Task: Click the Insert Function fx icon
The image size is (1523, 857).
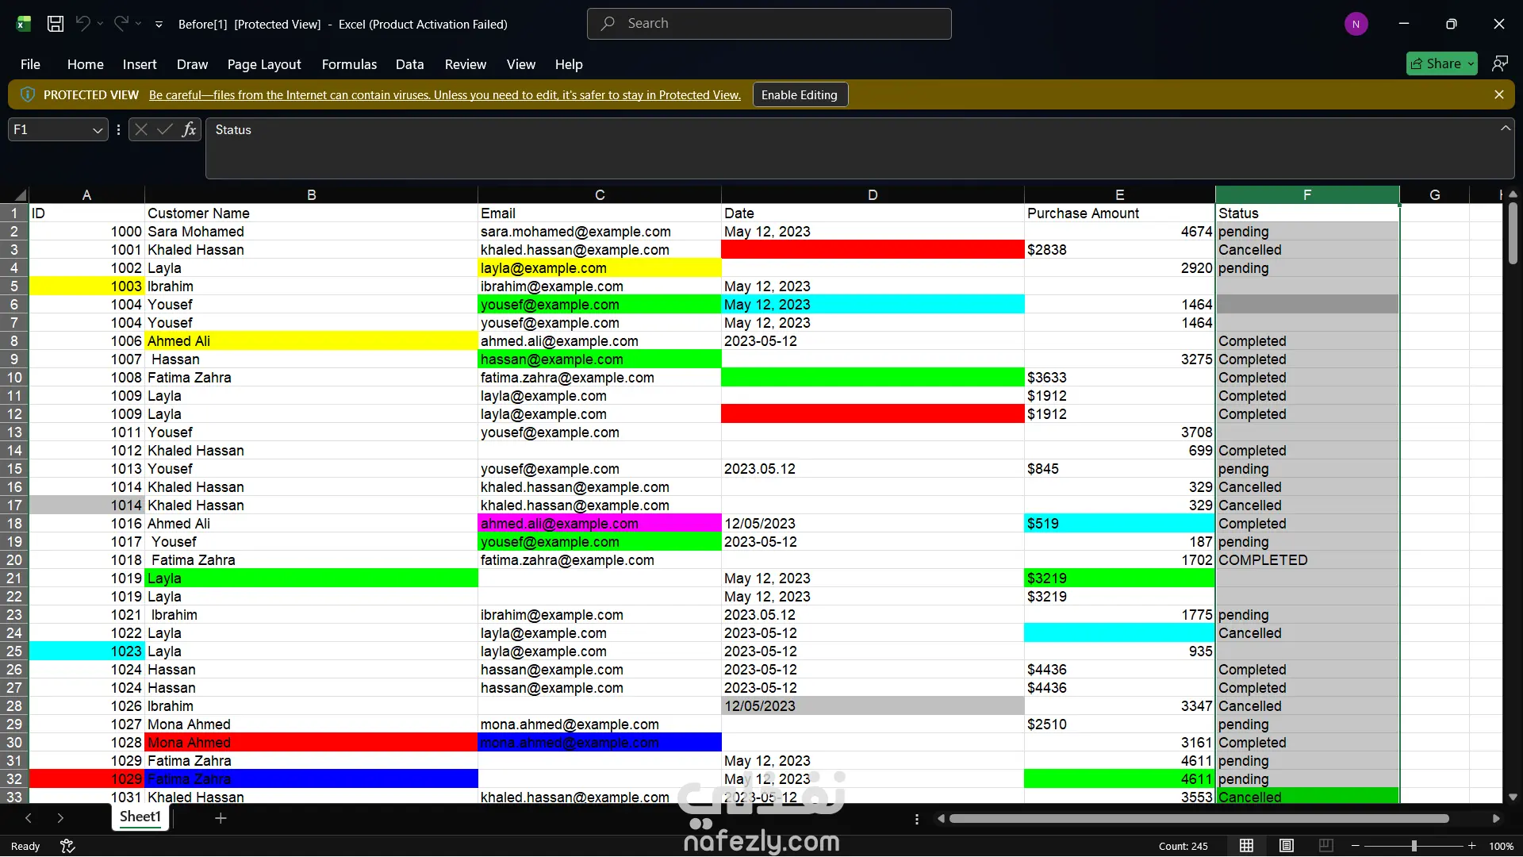Action: [189, 129]
